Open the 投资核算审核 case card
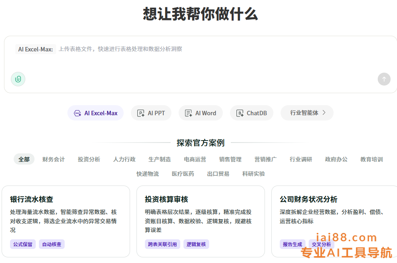 pos(201,222)
